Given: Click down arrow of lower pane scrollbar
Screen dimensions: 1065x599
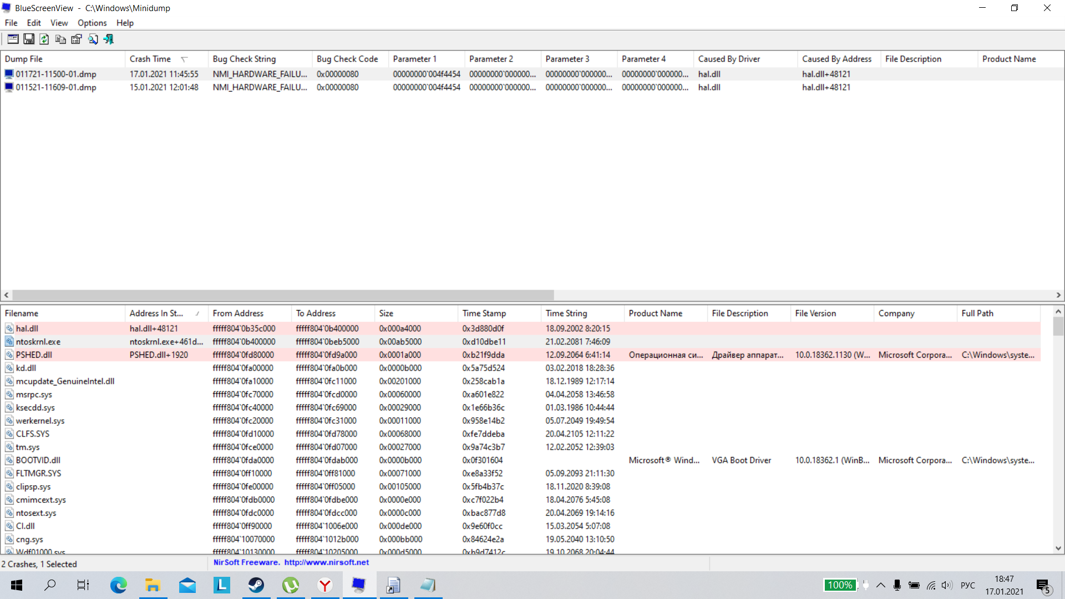Looking at the screenshot, I should tap(1058, 548).
